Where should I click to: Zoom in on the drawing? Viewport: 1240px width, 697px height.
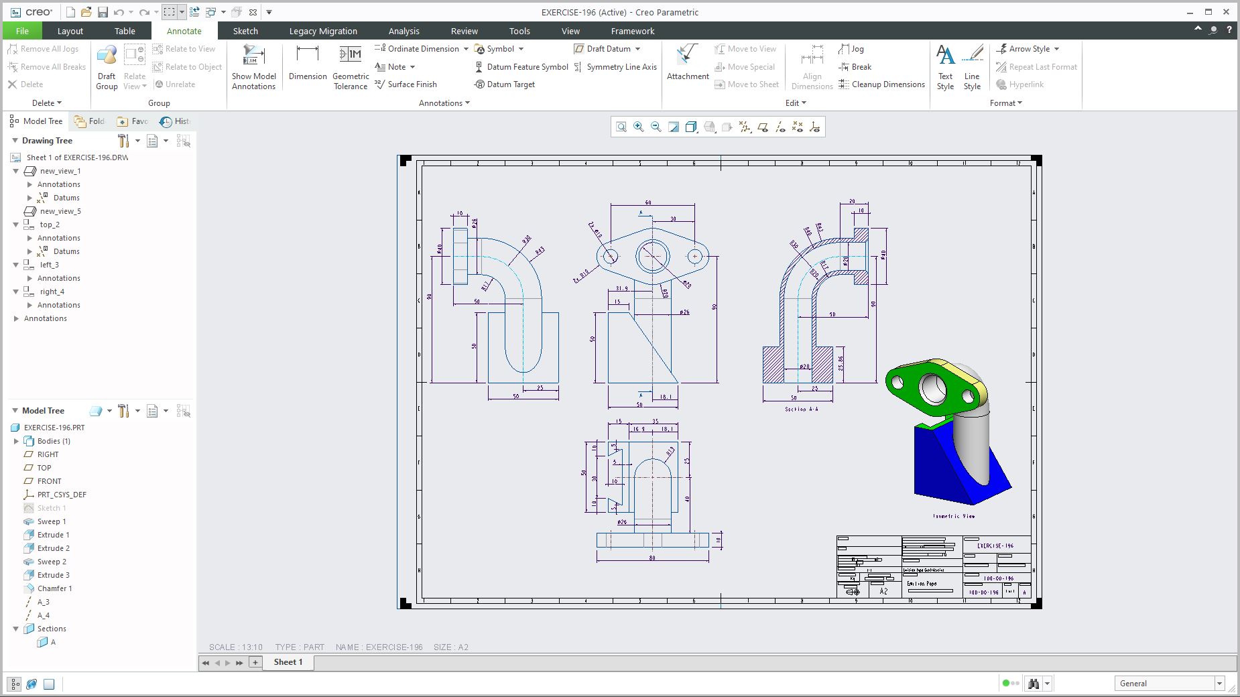click(x=639, y=127)
